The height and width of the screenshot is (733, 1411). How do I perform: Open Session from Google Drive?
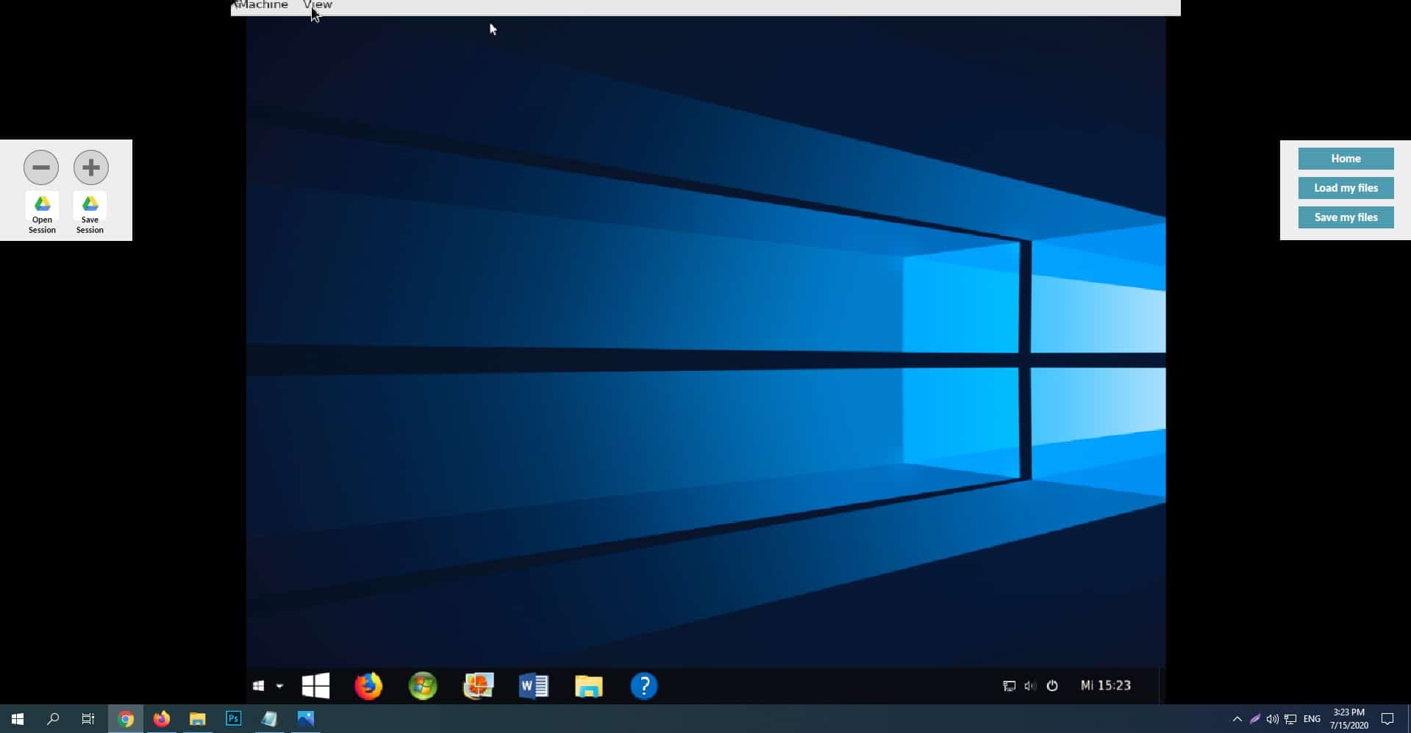42,212
